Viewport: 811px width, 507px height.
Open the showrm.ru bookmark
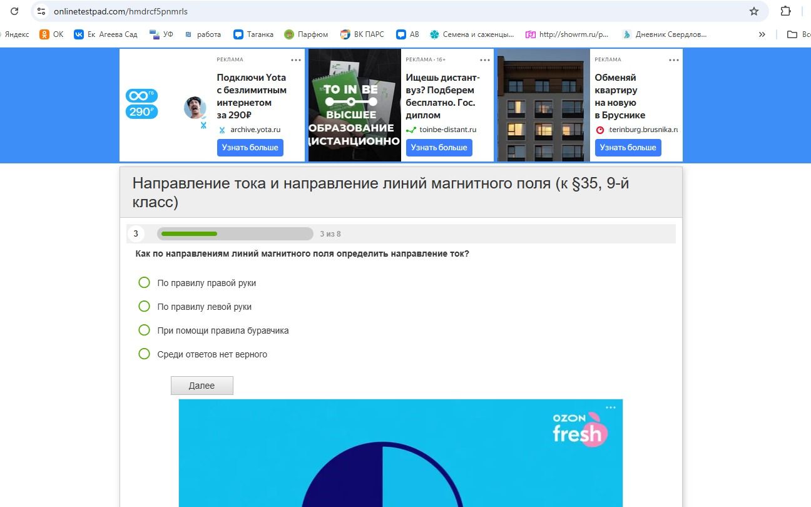tap(567, 34)
